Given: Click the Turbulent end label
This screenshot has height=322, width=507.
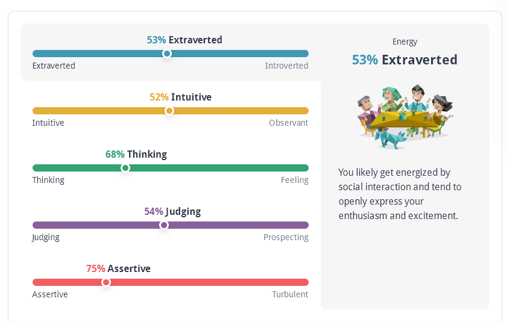Looking at the screenshot, I should coord(290,294).
